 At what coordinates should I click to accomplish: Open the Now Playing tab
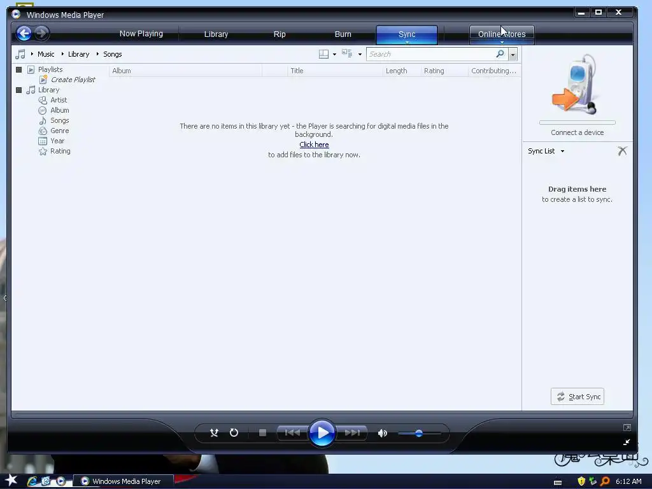point(141,34)
